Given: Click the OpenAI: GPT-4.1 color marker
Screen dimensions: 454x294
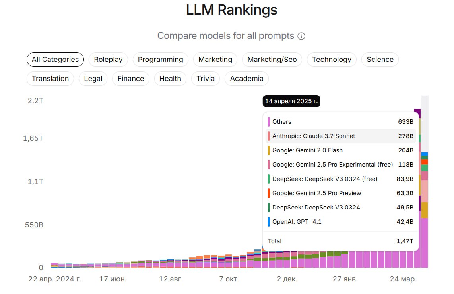Looking at the screenshot, I should [x=269, y=222].
